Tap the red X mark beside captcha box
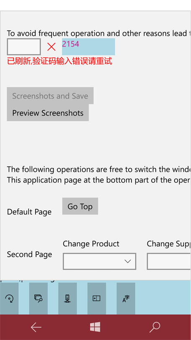The image size is (191, 340). click(51, 47)
